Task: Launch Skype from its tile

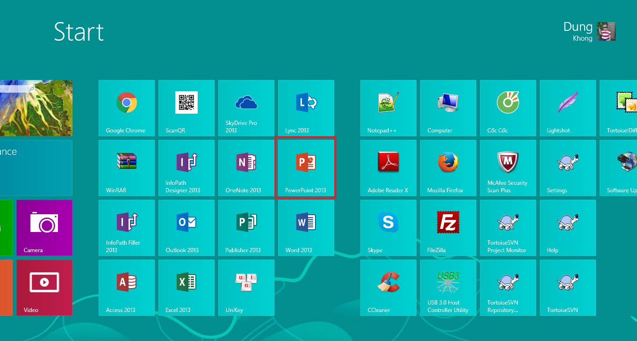Action: tap(388, 228)
